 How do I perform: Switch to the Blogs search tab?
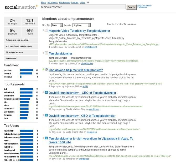pyautogui.click(x=44, y=2)
